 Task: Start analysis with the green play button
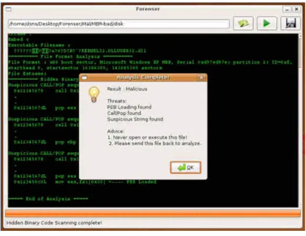tap(267, 24)
